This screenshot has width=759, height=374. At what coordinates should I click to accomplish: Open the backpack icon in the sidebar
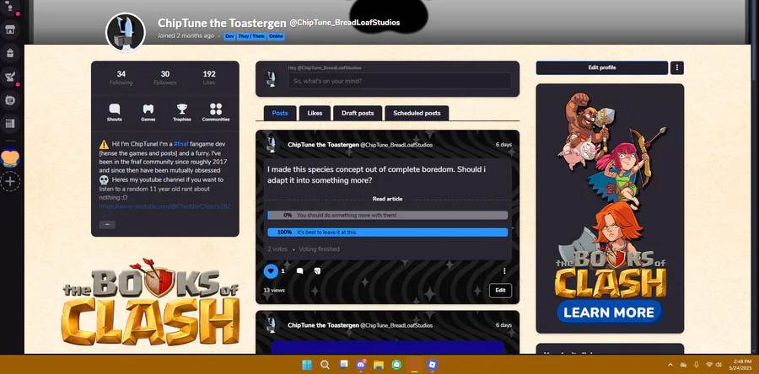pyautogui.click(x=9, y=53)
